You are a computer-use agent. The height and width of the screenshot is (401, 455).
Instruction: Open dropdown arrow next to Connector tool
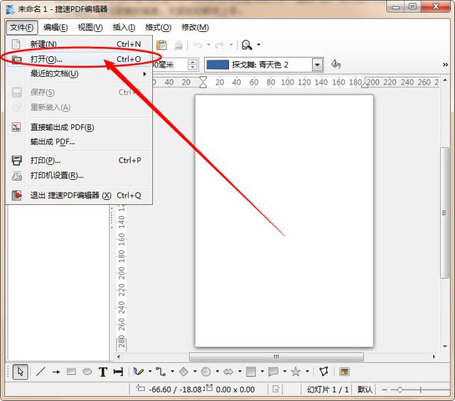coord(172,371)
